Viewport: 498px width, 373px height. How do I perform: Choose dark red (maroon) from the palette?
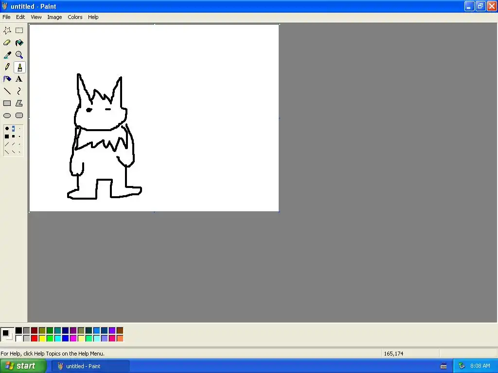point(35,331)
